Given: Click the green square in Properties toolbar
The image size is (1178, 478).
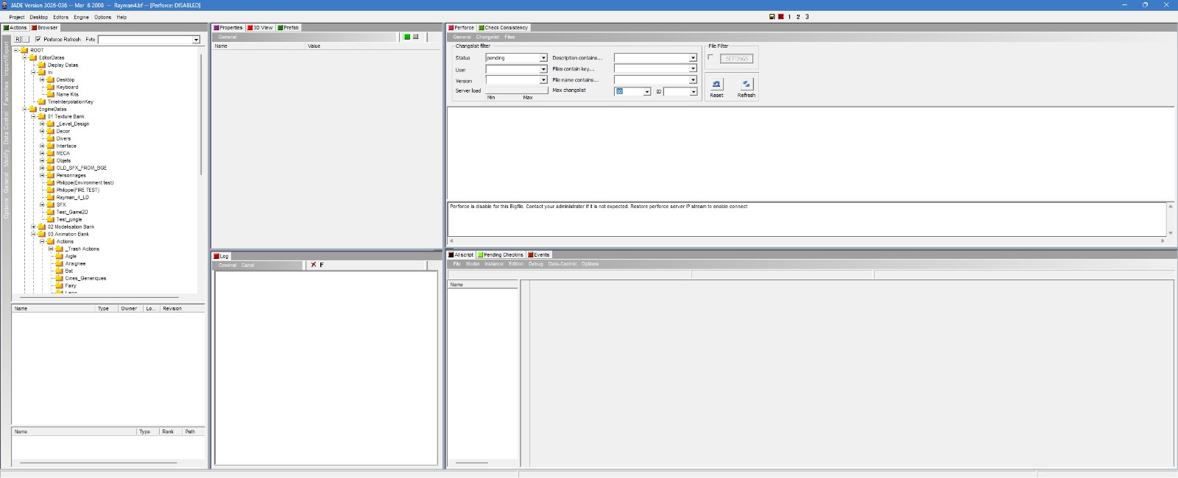Looking at the screenshot, I should click(407, 37).
